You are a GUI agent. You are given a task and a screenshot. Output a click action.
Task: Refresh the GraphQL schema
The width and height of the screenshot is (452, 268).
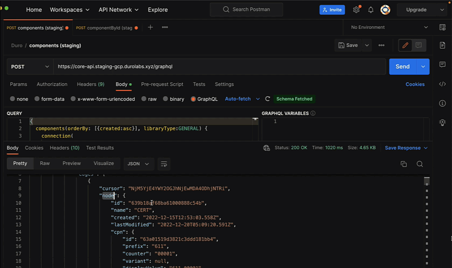pos(267,99)
